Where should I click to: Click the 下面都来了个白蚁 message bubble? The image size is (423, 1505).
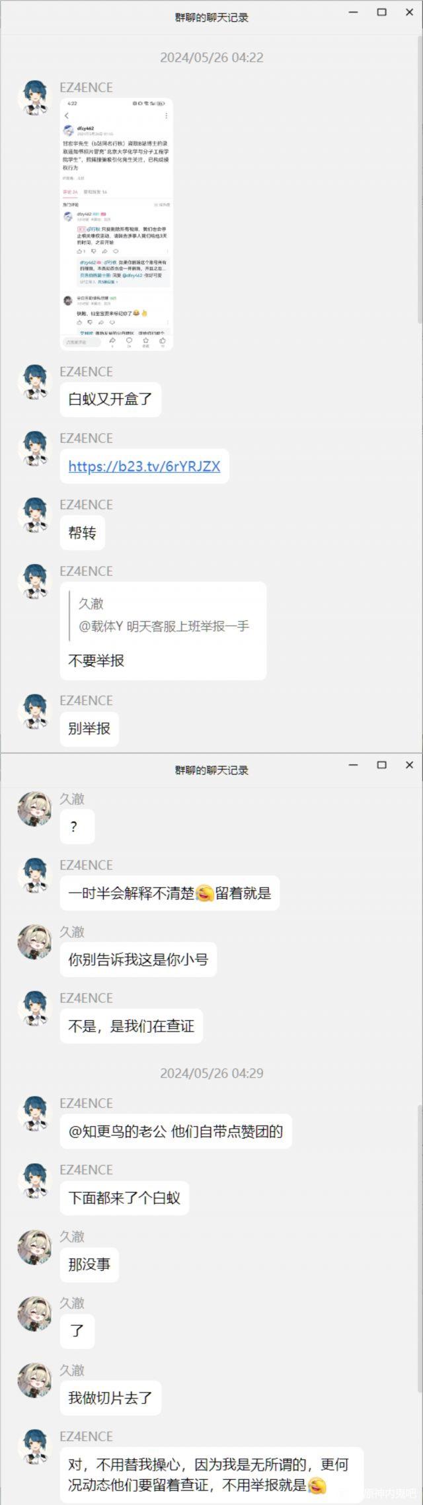coord(124,1198)
